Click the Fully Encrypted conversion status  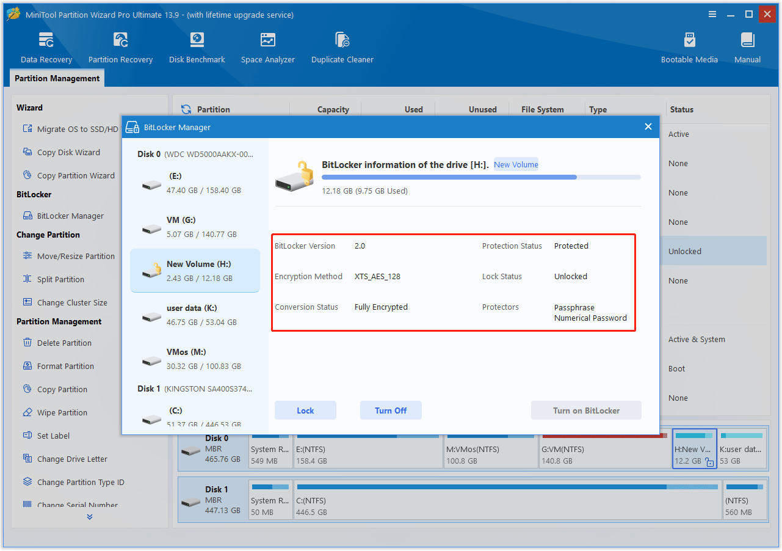[381, 307]
